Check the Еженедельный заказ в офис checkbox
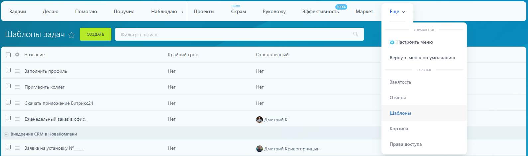 (x=8, y=118)
